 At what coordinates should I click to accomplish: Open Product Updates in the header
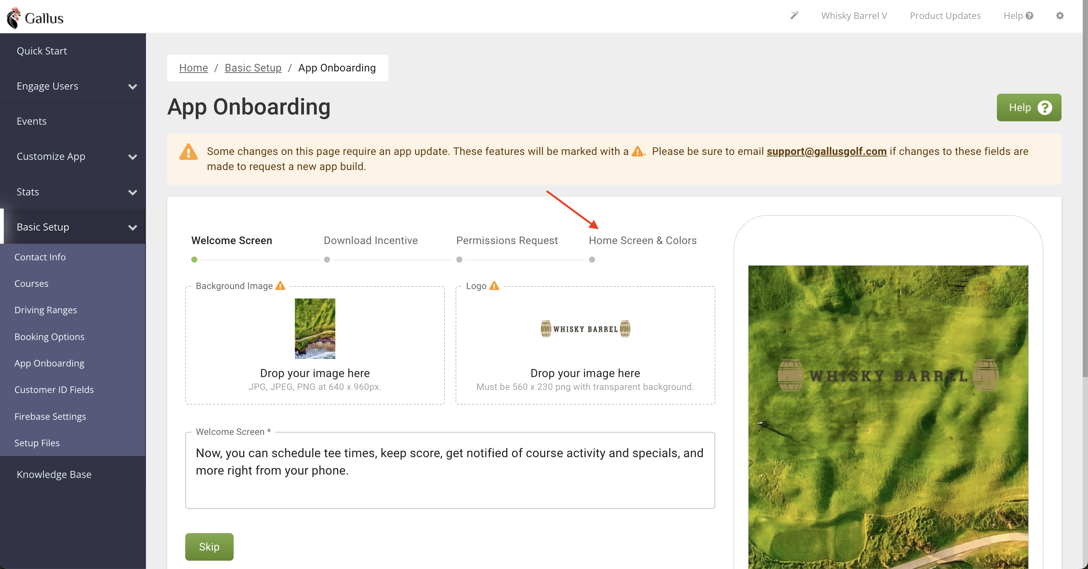pos(945,15)
